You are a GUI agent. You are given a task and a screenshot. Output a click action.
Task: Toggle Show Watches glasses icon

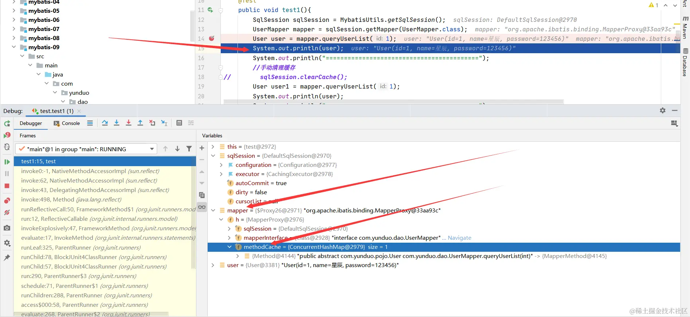202,207
